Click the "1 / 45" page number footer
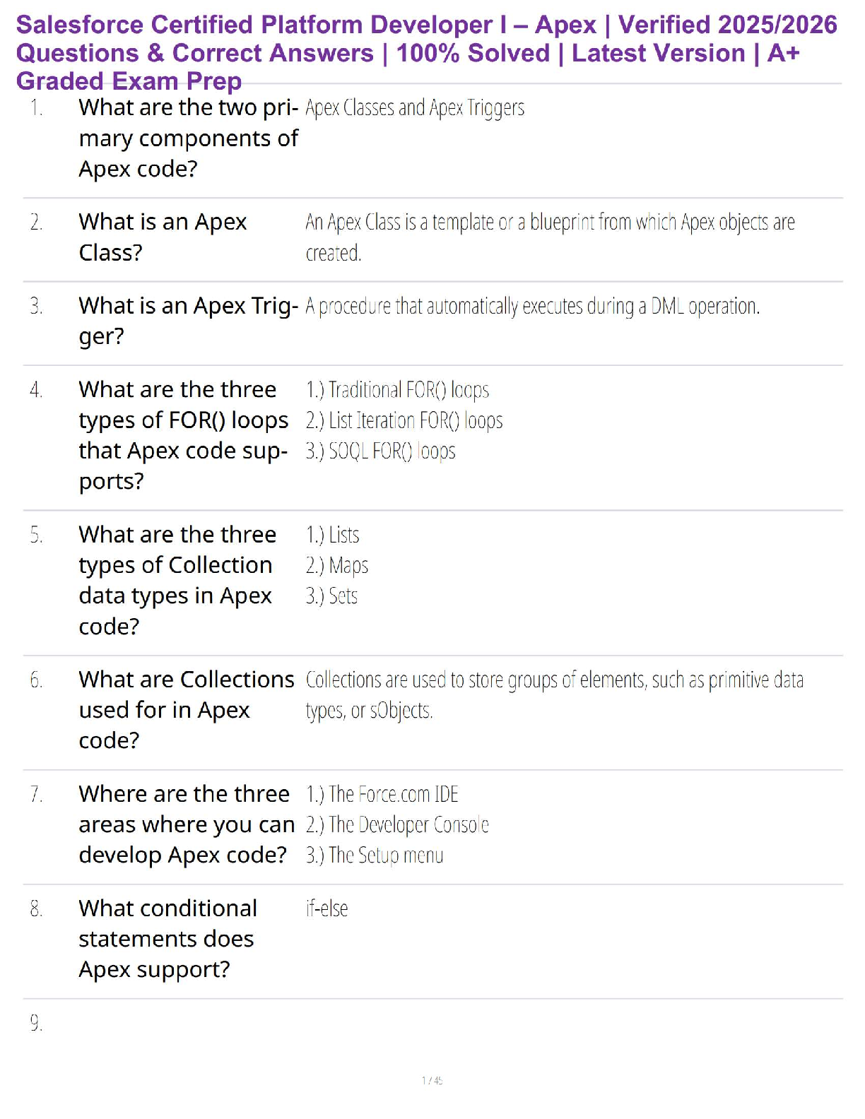 (x=432, y=1081)
